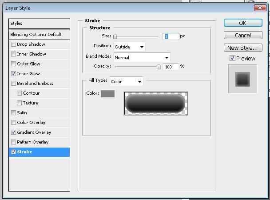Image resolution: width=270 pixels, height=200 pixels.
Task: Enable the Outer Glow effect checkbox
Action: [x=14, y=64]
